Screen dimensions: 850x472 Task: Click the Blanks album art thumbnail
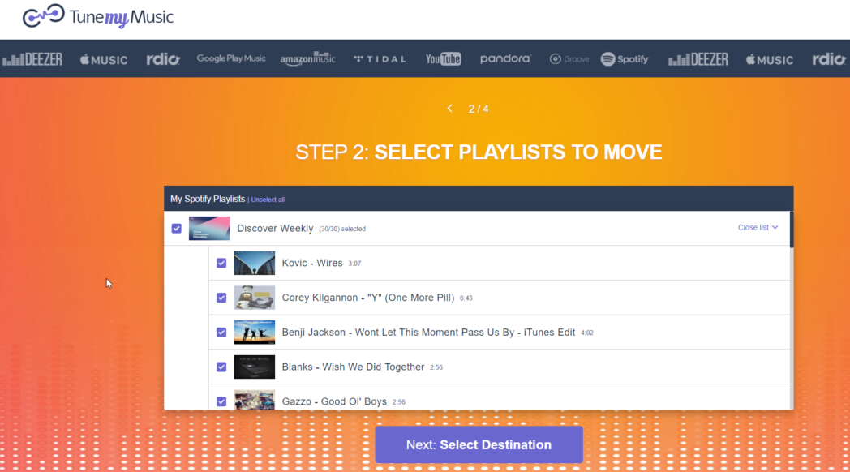coord(254,367)
